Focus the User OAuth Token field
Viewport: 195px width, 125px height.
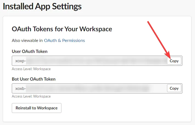tap(91, 61)
